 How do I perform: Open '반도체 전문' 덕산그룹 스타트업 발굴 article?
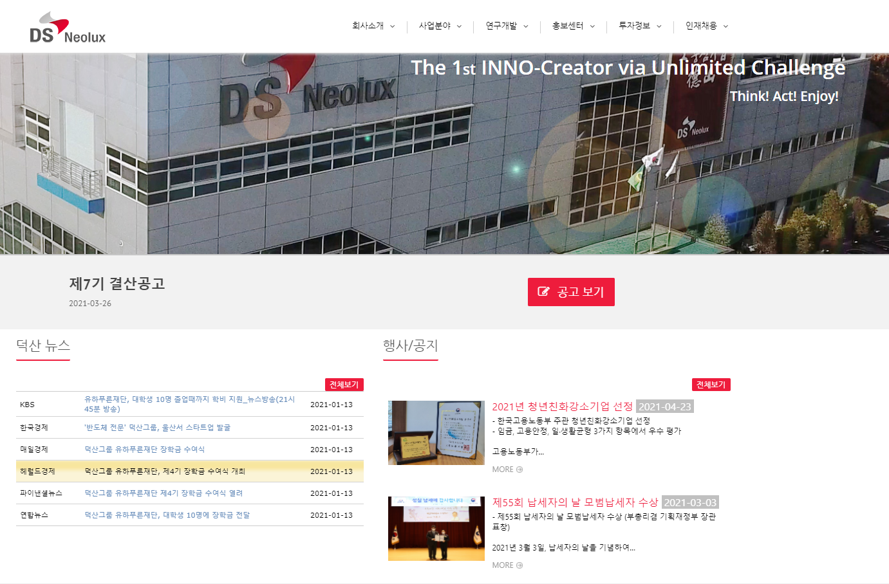coord(157,428)
